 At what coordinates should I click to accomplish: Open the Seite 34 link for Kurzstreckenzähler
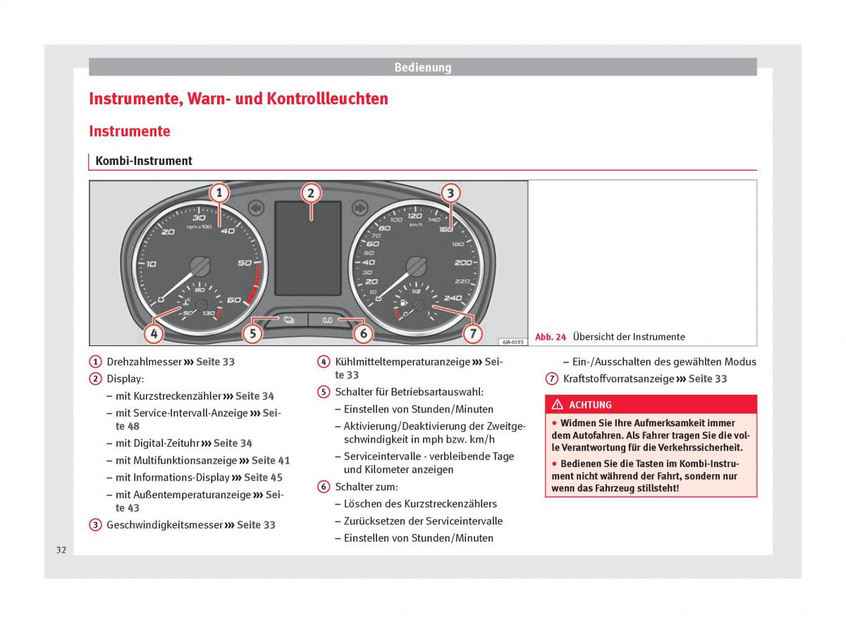point(255,396)
